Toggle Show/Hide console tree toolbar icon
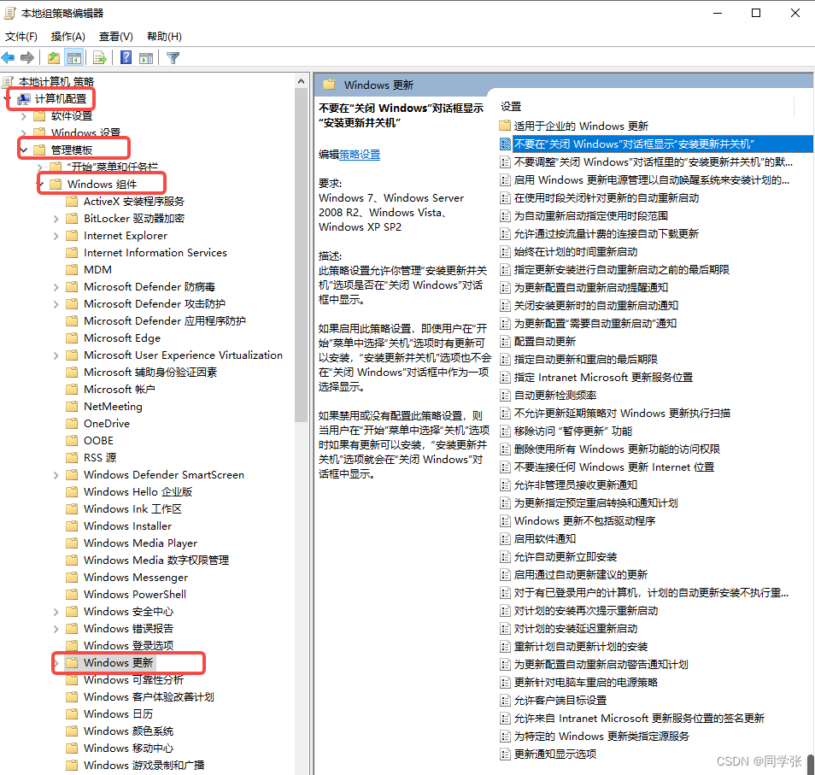815x775 pixels. (x=74, y=58)
